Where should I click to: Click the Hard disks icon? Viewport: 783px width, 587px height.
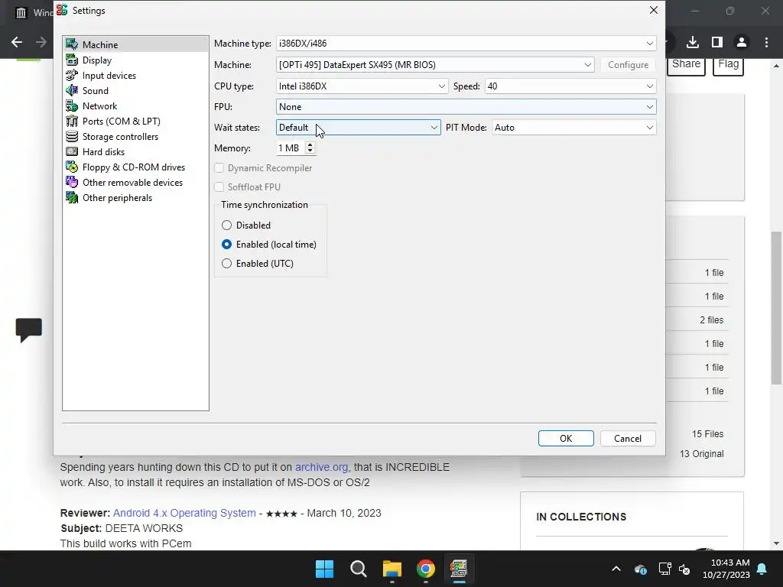pyautogui.click(x=72, y=152)
